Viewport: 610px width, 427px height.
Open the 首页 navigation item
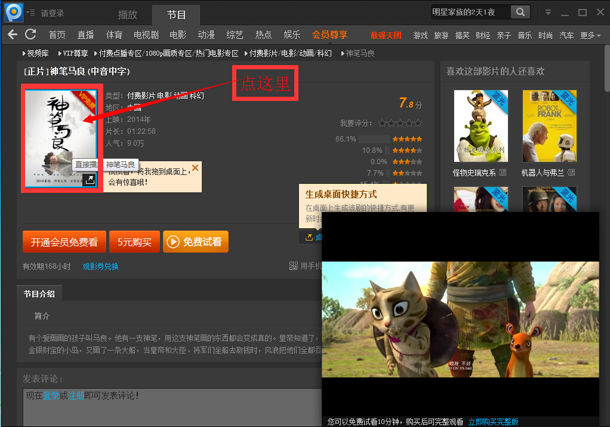point(57,35)
